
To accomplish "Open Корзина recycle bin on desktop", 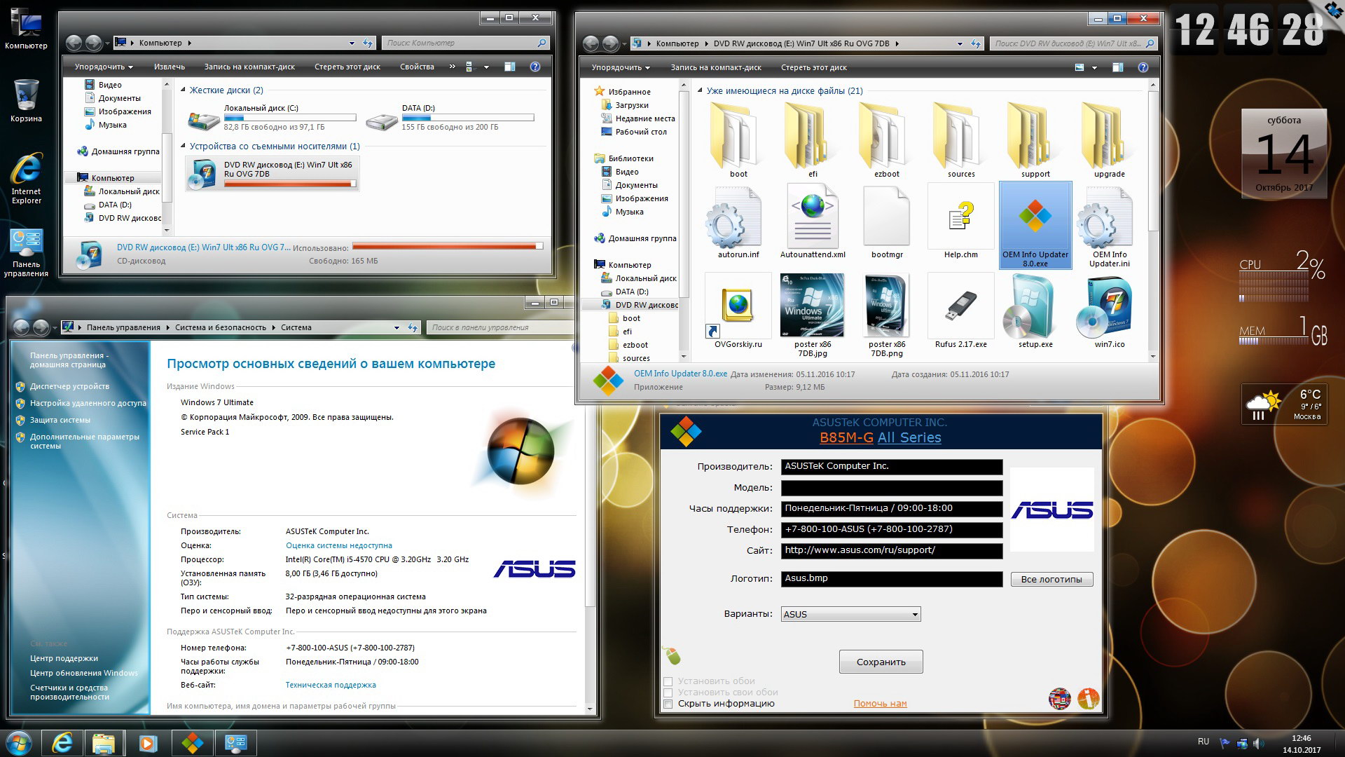I will (26, 101).
